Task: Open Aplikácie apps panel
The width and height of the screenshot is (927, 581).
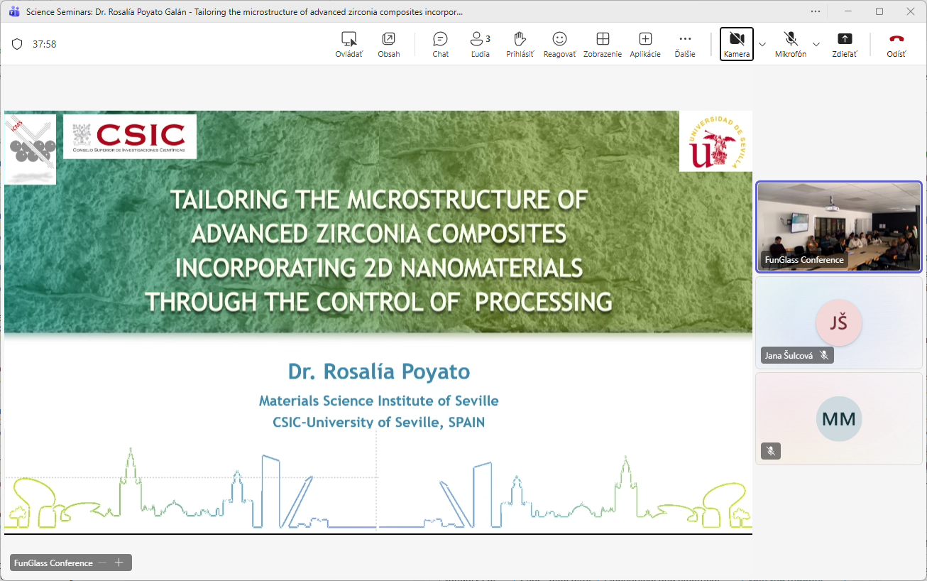Action: click(644, 44)
